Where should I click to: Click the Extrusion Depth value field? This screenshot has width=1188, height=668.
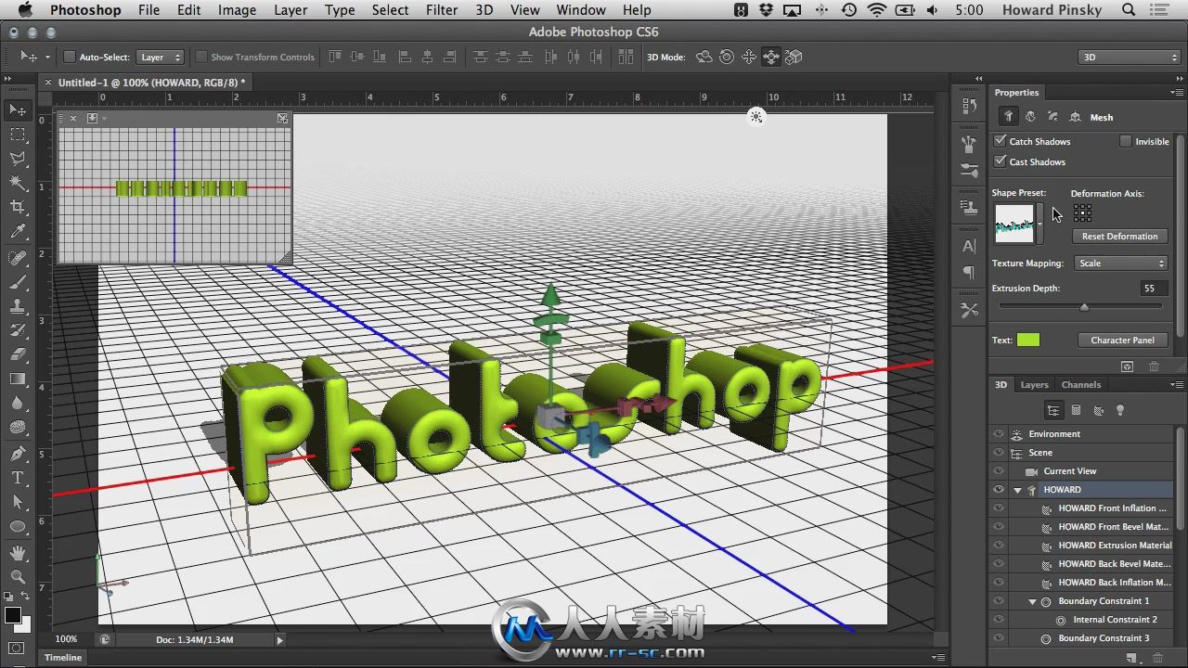coord(1153,289)
